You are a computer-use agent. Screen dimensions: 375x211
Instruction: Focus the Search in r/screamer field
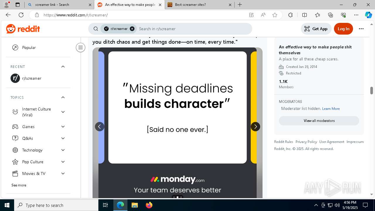coord(193,29)
